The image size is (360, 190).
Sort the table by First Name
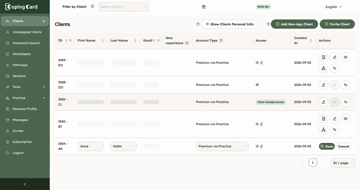tap(102, 41)
